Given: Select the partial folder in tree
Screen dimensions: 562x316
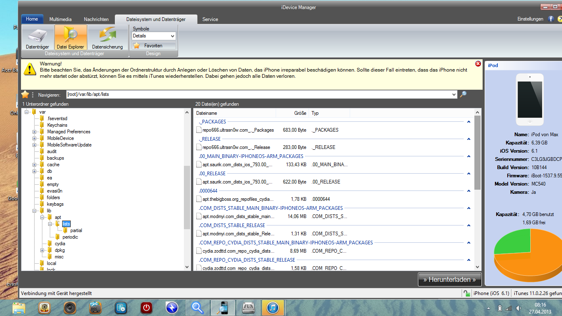Looking at the screenshot, I should (76, 230).
